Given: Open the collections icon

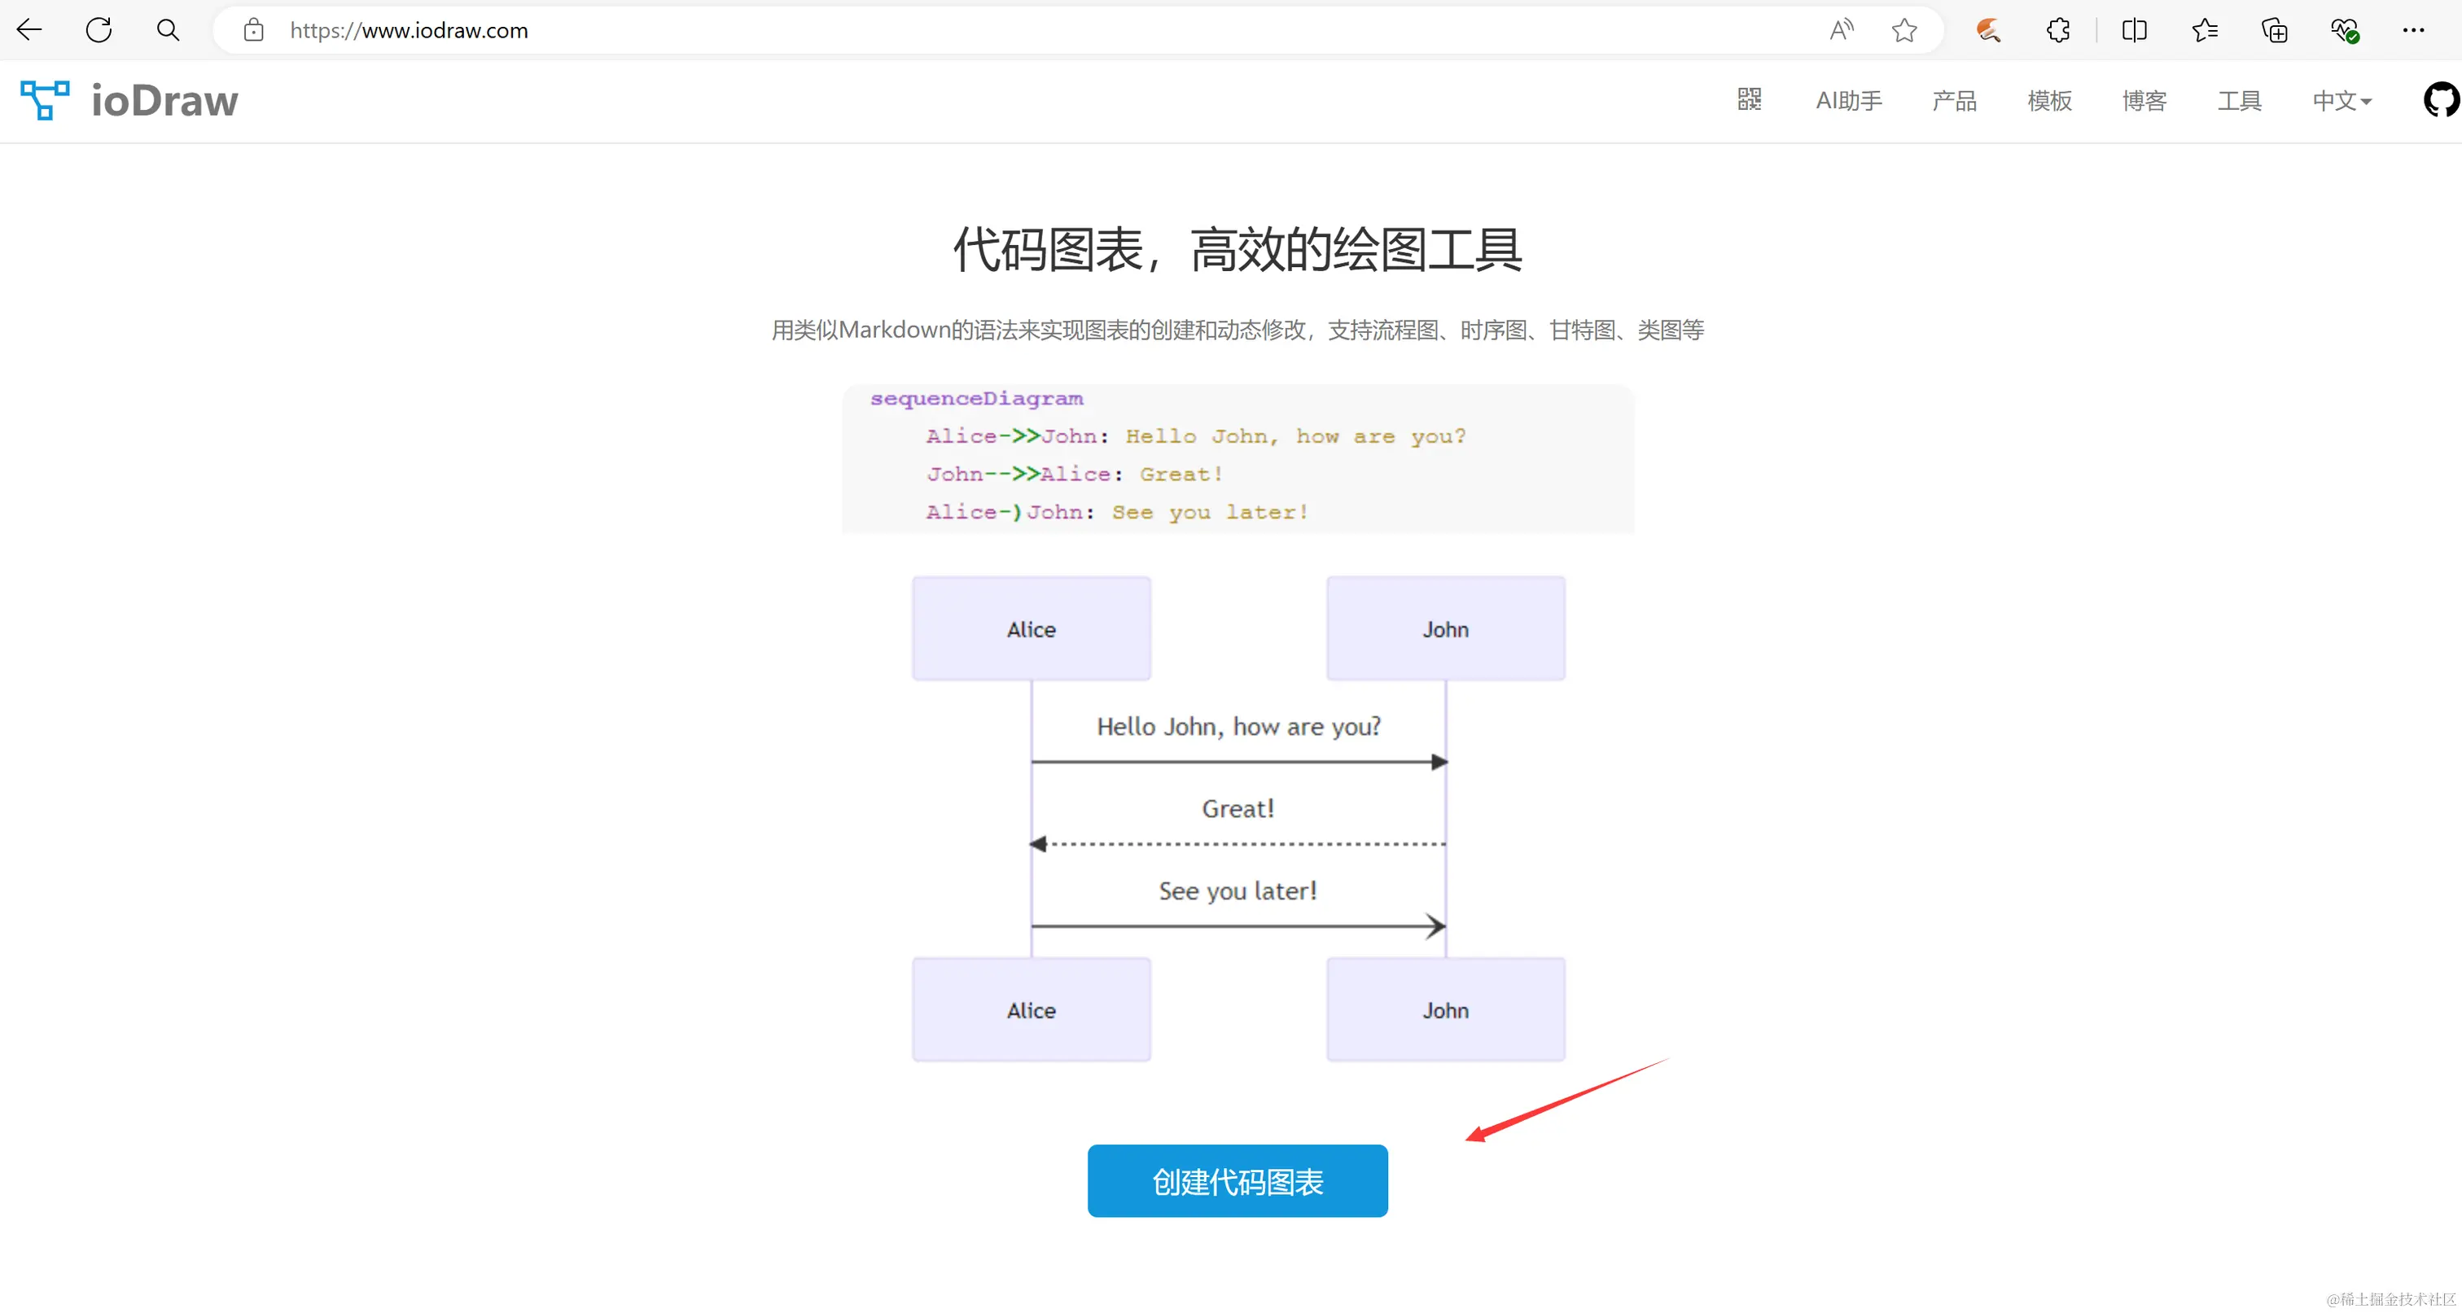Looking at the screenshot, I should coord(2274,31).
